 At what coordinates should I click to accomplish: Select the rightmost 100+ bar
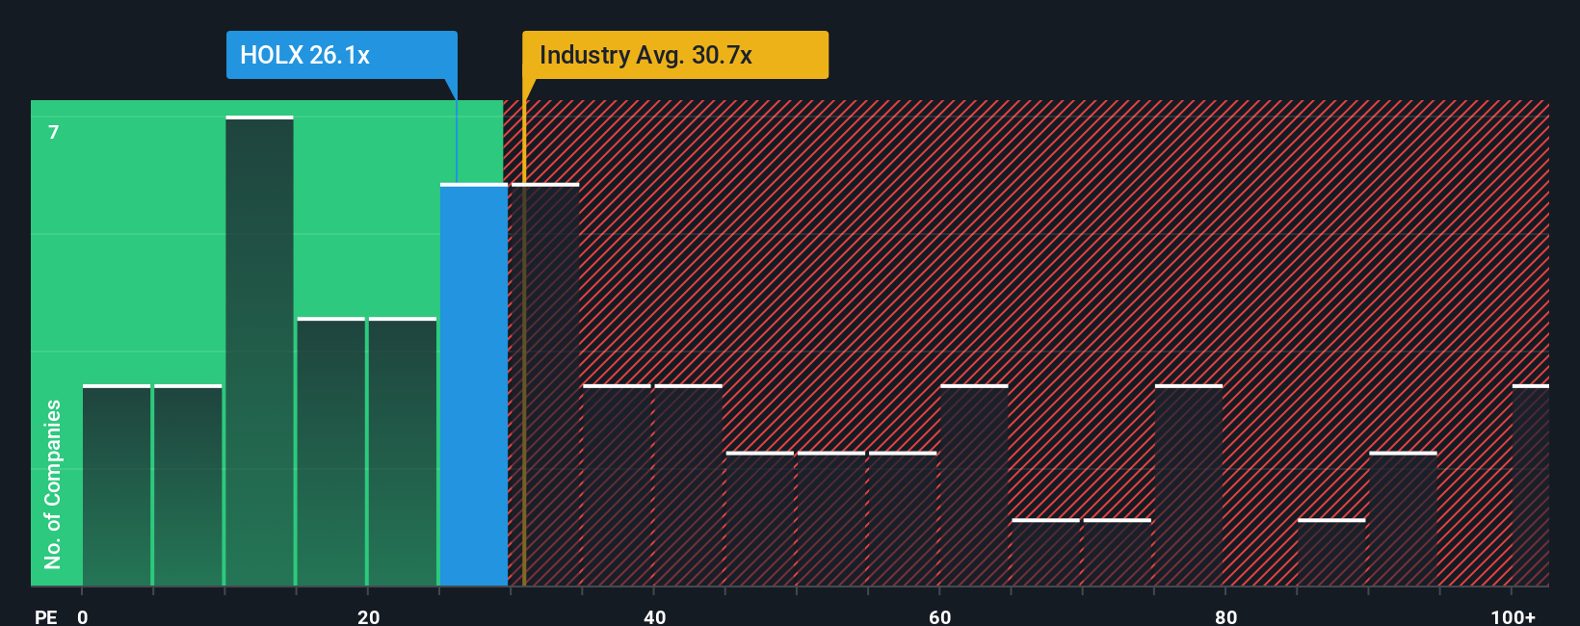pos(1531,485)
